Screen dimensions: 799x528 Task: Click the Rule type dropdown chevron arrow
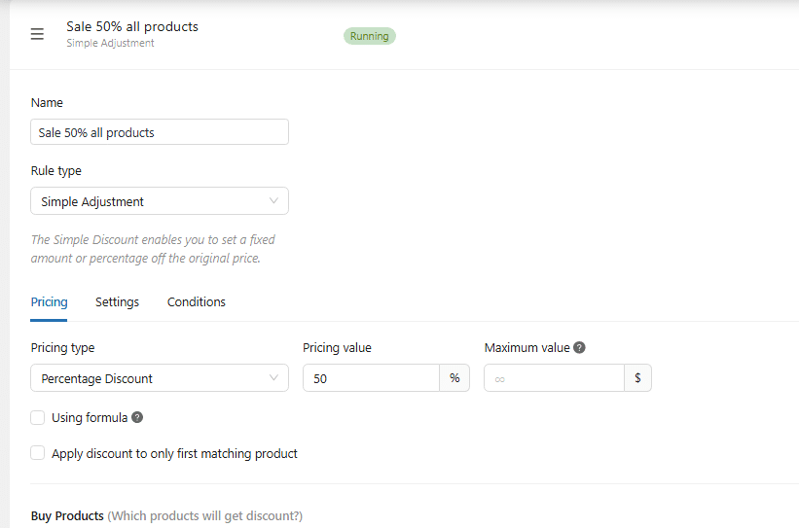273,201
